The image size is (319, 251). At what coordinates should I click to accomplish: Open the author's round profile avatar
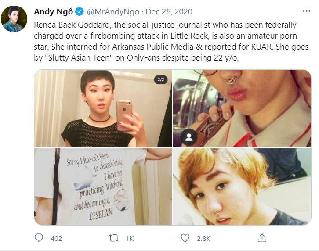14,19
